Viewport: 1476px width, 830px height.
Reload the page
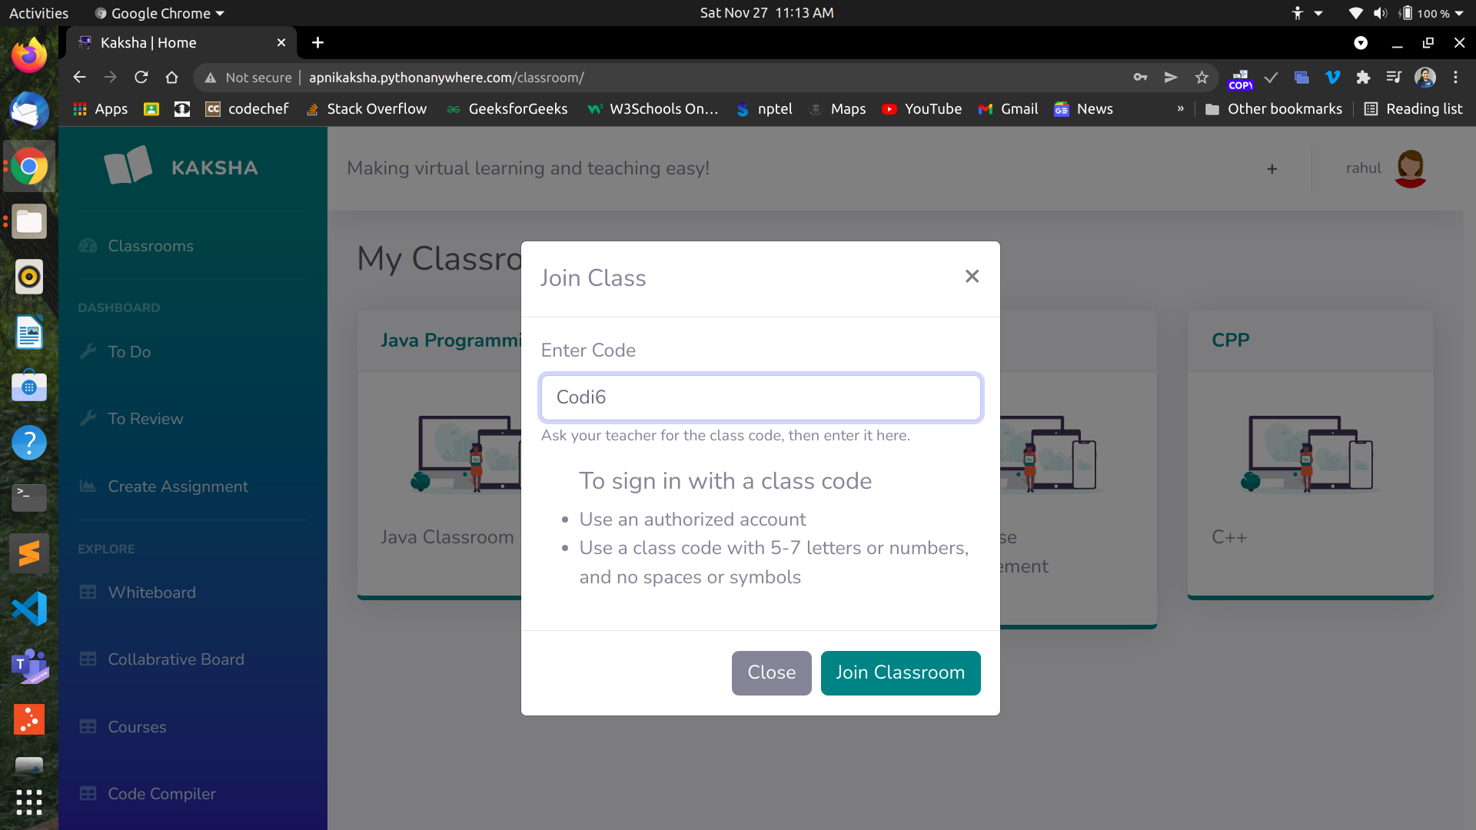click(141, 78)
